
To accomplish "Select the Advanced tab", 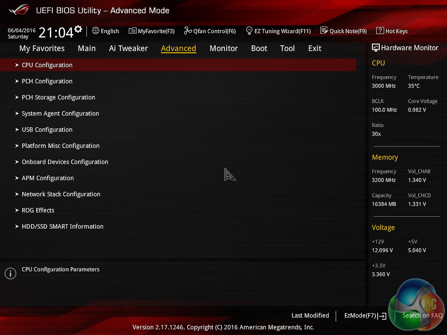I will point(179,48).
